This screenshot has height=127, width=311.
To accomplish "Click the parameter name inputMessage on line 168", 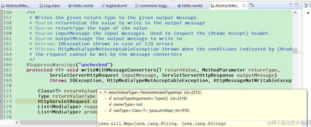I will [x=139, y=75].
